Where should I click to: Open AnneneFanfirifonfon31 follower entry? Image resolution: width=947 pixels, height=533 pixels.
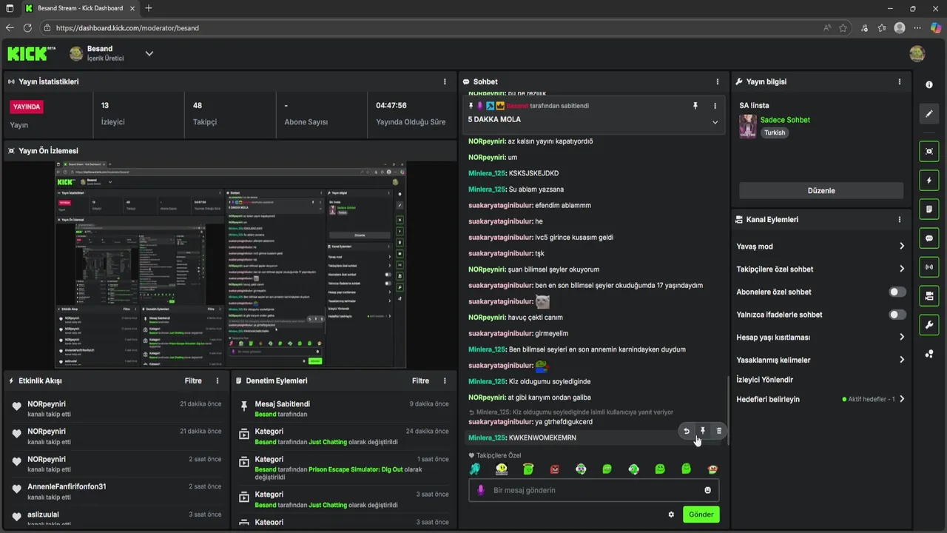tap(115, 492)
